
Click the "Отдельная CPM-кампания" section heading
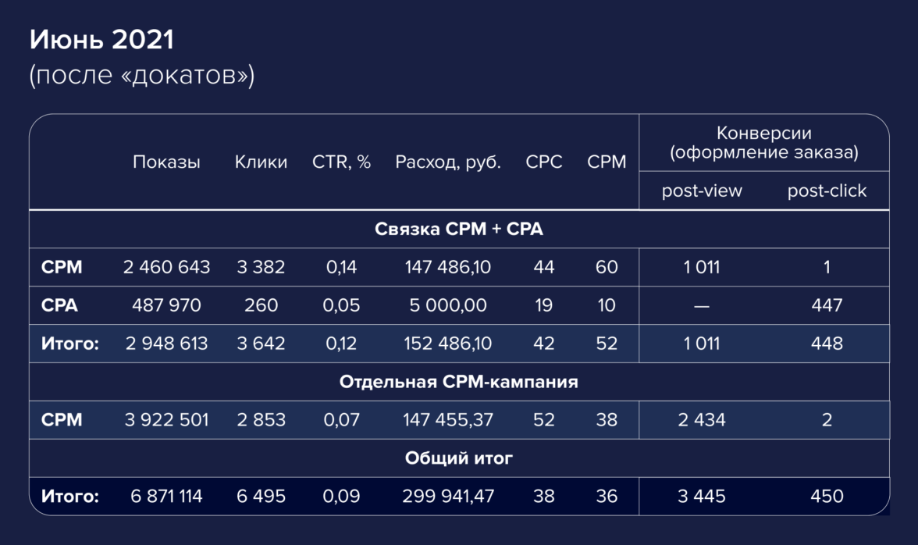point(459,383)
